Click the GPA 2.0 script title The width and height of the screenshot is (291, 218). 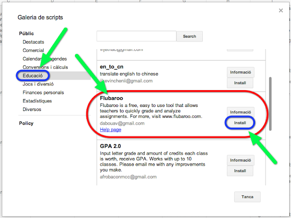(x=110, y=146)
